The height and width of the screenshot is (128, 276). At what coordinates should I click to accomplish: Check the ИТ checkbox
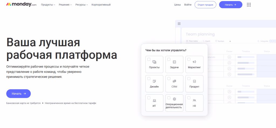[149, 98]
